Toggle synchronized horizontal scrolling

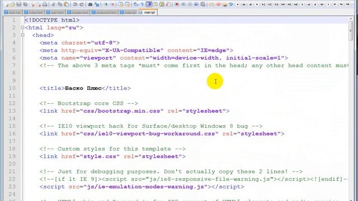(127, 4)
